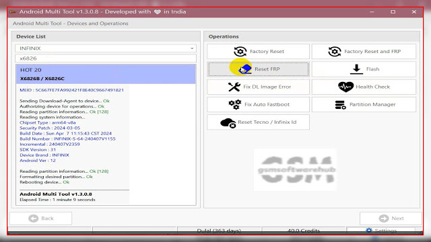Click the app icon in the title bar
The image size is (431, 242).
(13, 12)
